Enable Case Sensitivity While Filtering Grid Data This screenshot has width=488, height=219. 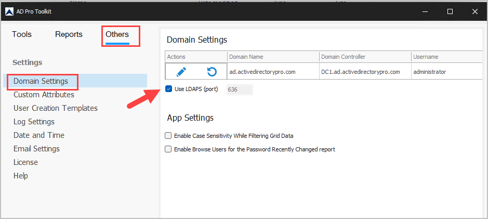click(x=168, y=136)
